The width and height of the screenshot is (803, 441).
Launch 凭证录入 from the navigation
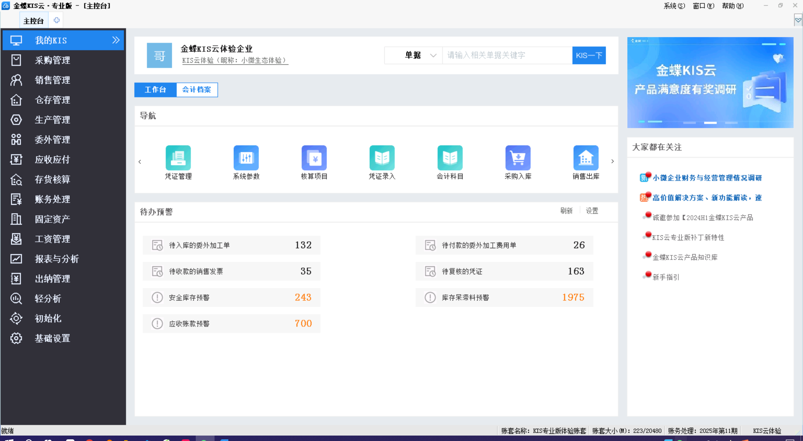(x=382, y=158)
